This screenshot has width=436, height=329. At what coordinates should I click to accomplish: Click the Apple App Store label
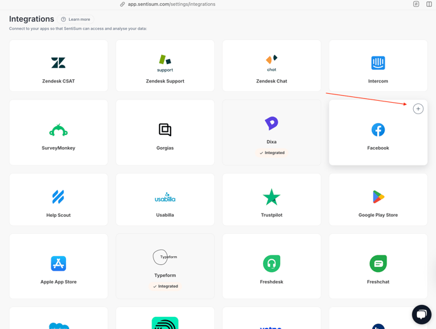58,281
